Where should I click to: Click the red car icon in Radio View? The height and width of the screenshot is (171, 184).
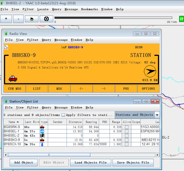tap(13, 79)
